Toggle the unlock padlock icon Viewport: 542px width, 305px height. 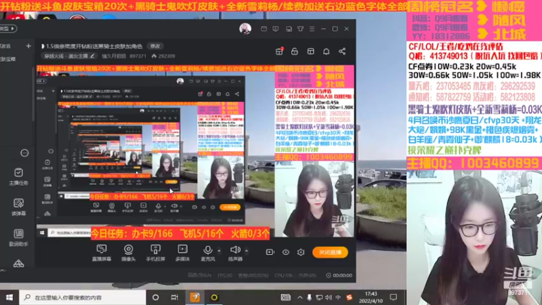click(x=295, y=52)
